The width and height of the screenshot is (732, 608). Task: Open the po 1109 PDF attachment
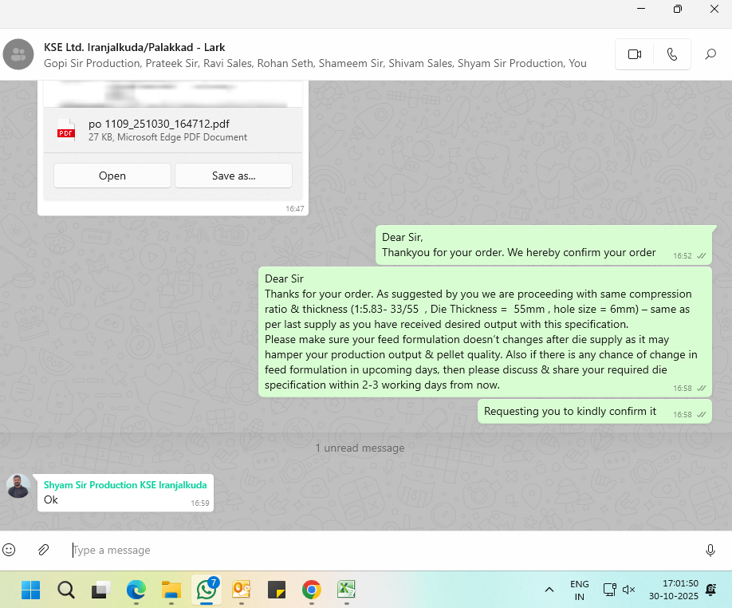(x=112, y=176)
